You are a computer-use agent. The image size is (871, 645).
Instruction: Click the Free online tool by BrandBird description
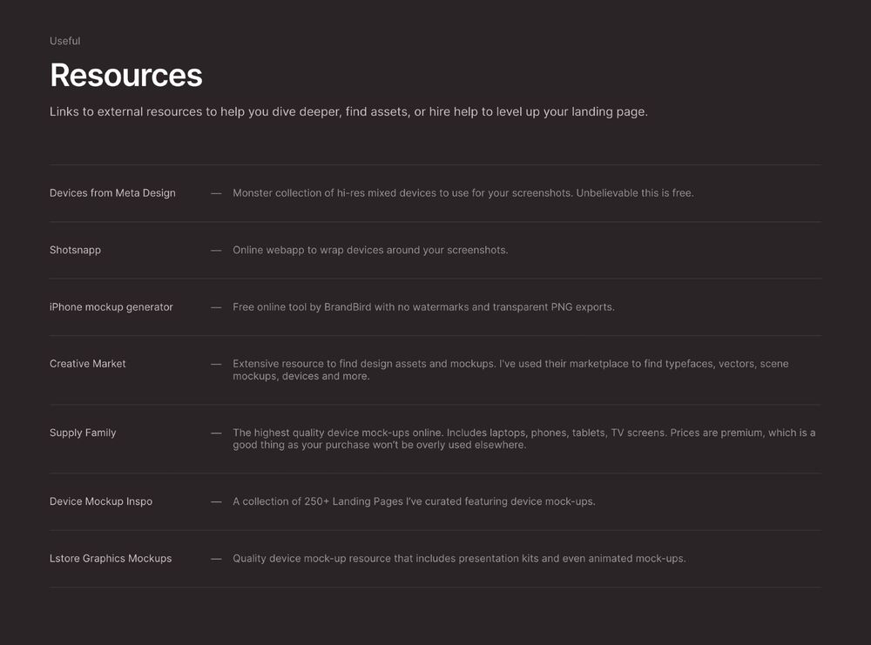tap(423, 307)
